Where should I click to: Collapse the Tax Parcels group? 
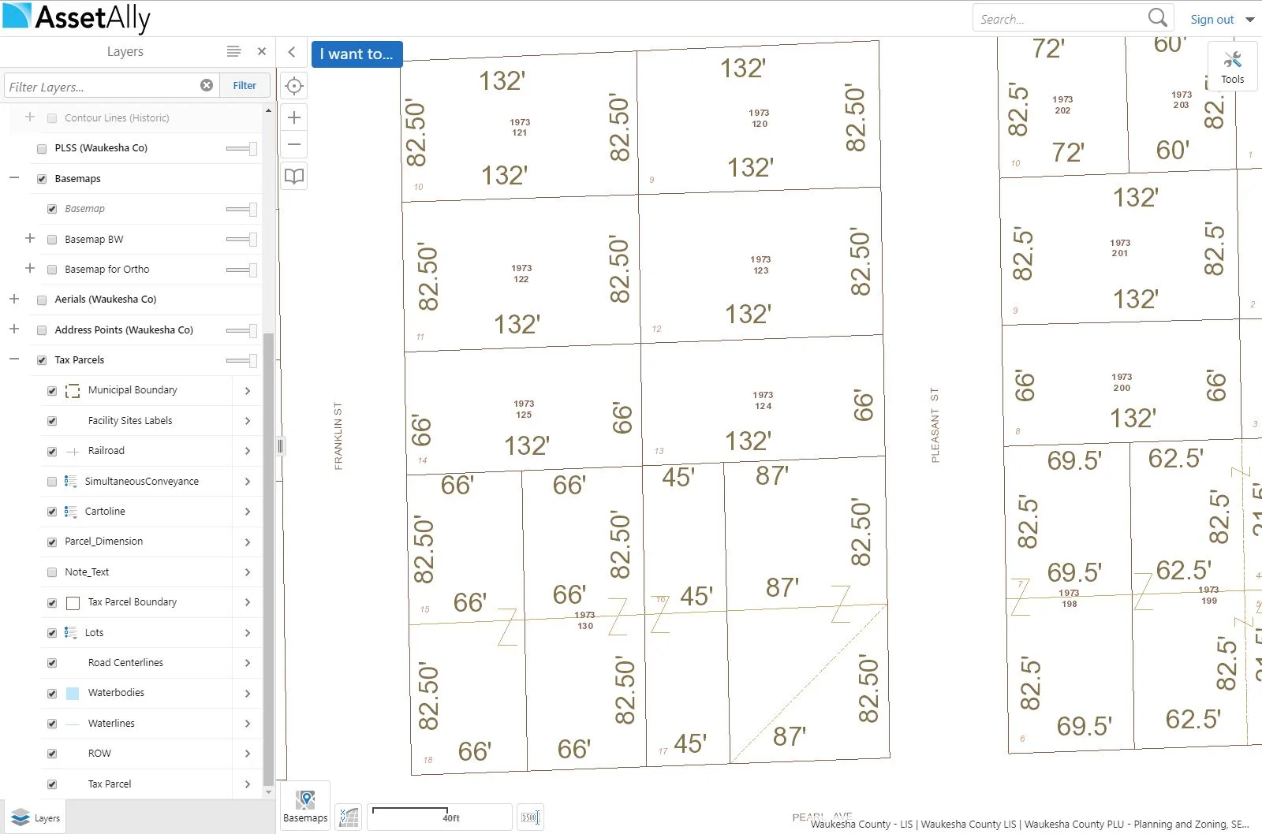point(14,359)
